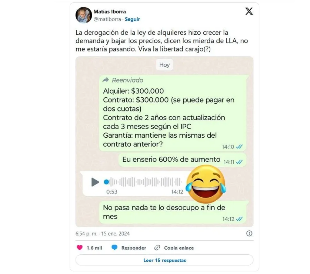Open Matias Iborra's profile picture
Viewport: 310px width, 274px height.
pyautogui.click(x=84, y=15)
